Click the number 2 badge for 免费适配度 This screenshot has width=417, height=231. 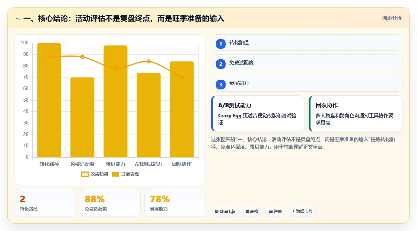point(220,64)
